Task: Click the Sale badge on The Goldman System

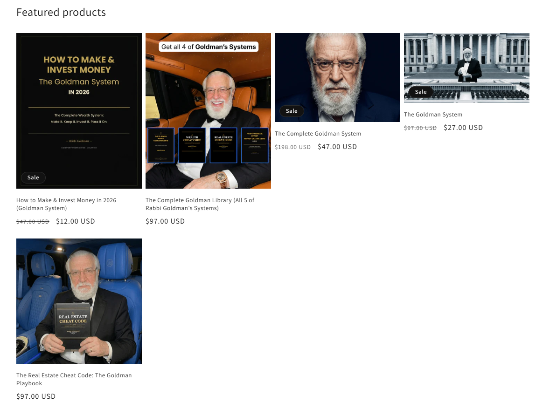Action: tap(421, 92)
